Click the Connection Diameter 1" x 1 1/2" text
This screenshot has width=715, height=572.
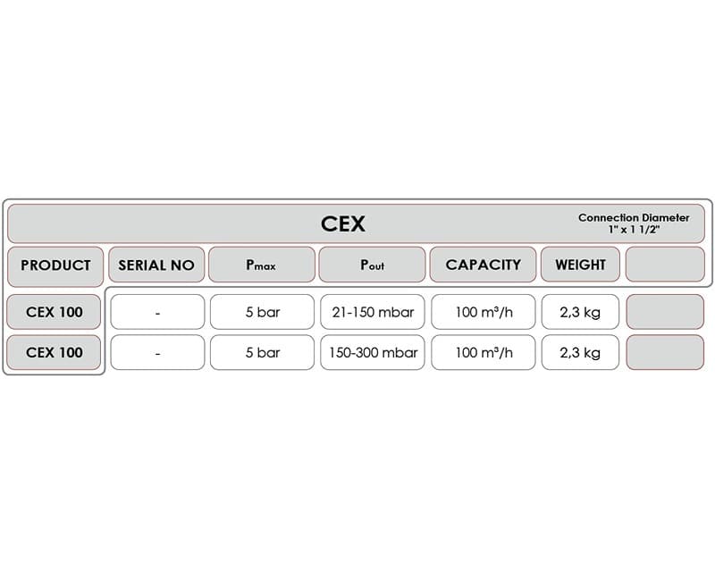tap(634, 223)
